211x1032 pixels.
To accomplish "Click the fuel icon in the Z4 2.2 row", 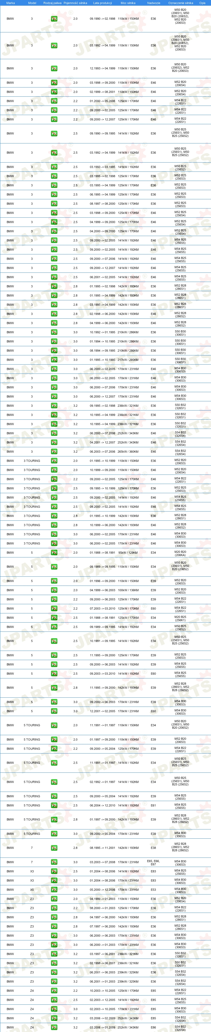I will (54, 990).
